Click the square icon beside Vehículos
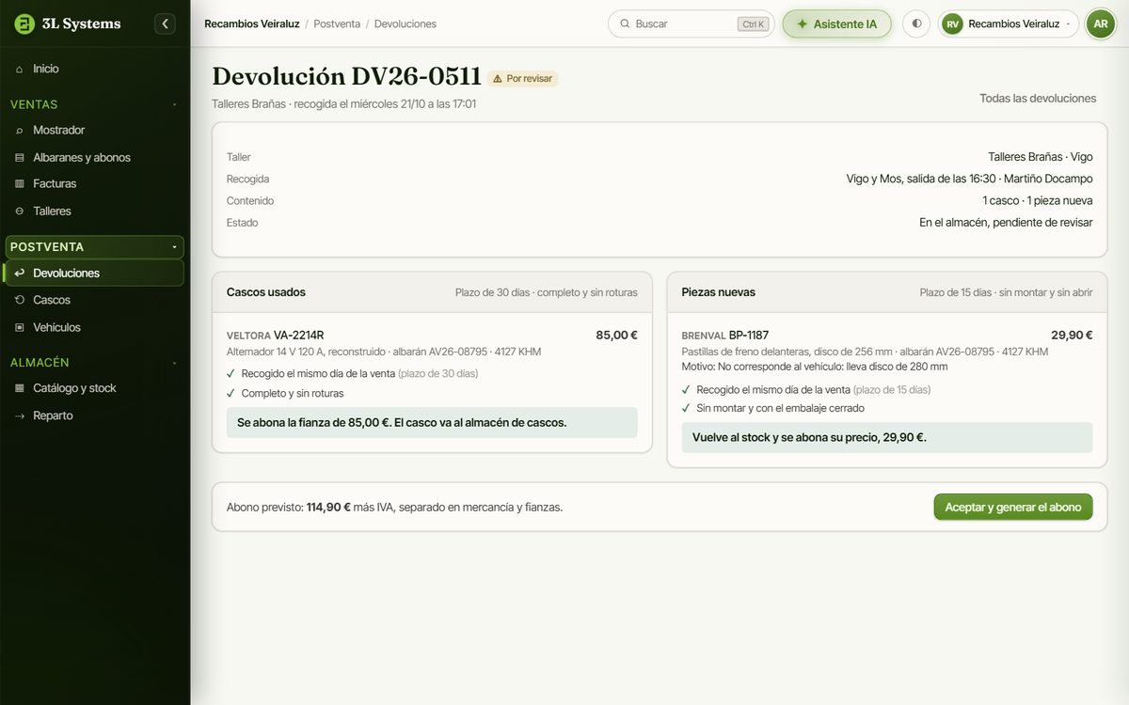This screenshot has height=705, width=1129. point(20,327)
